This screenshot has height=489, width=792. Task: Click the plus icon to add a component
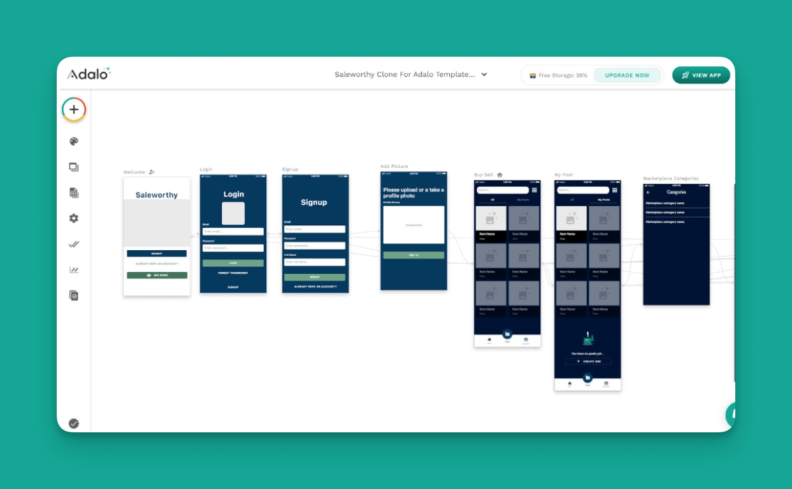click(73, 109)
